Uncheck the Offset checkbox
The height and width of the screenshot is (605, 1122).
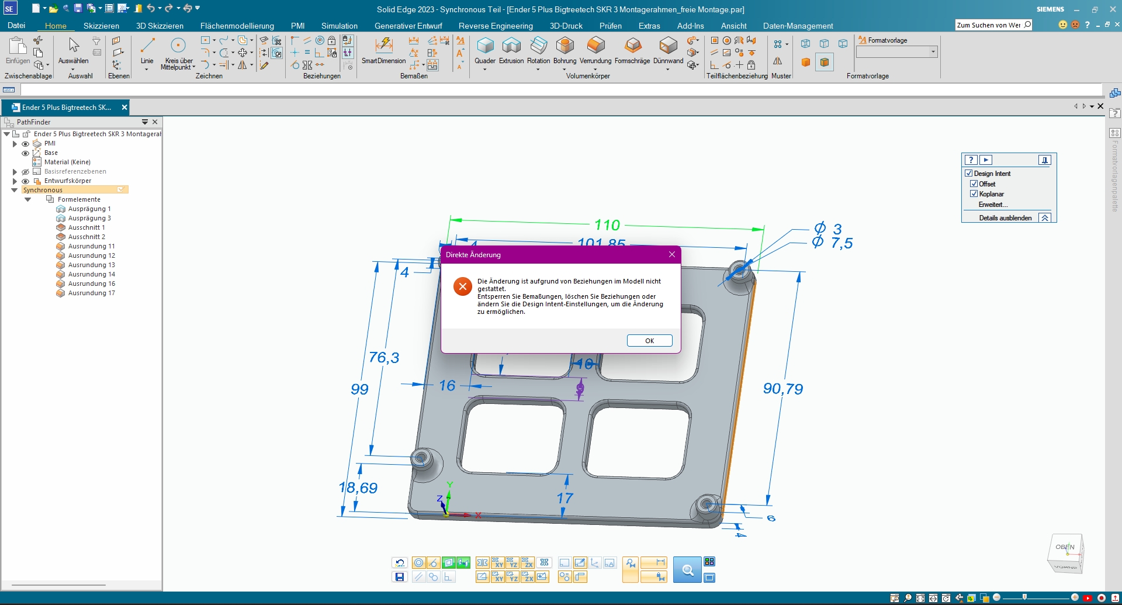[974, 184]
